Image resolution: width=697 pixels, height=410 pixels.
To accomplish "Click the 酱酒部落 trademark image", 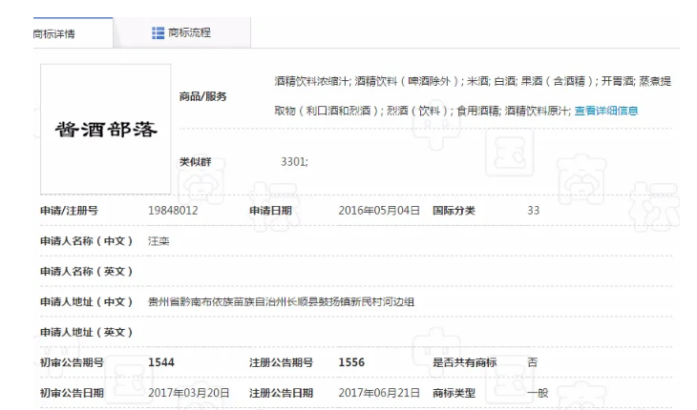I will pos(104,129).
